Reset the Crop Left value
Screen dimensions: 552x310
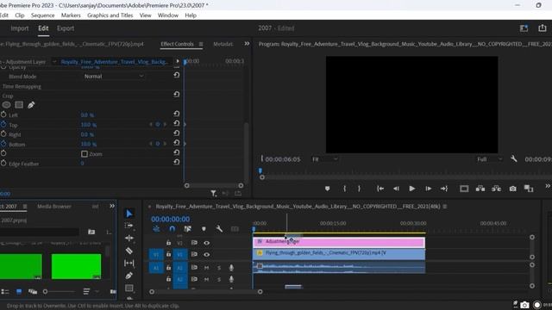point(176,114)
